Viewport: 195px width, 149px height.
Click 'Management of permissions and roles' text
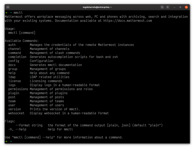click(61, 89)
